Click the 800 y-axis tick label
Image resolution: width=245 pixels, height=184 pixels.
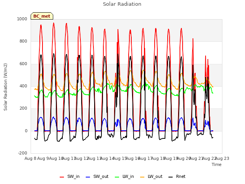point(23,41)
